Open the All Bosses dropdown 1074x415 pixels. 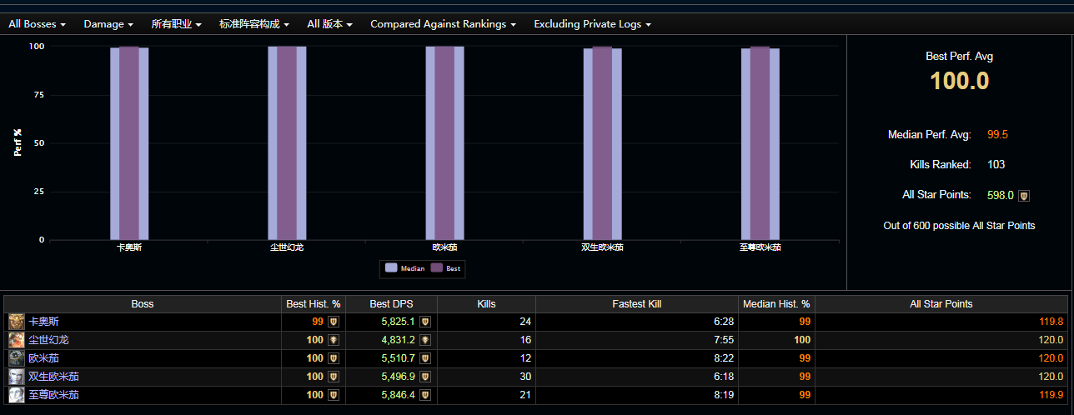coord(37,24)
